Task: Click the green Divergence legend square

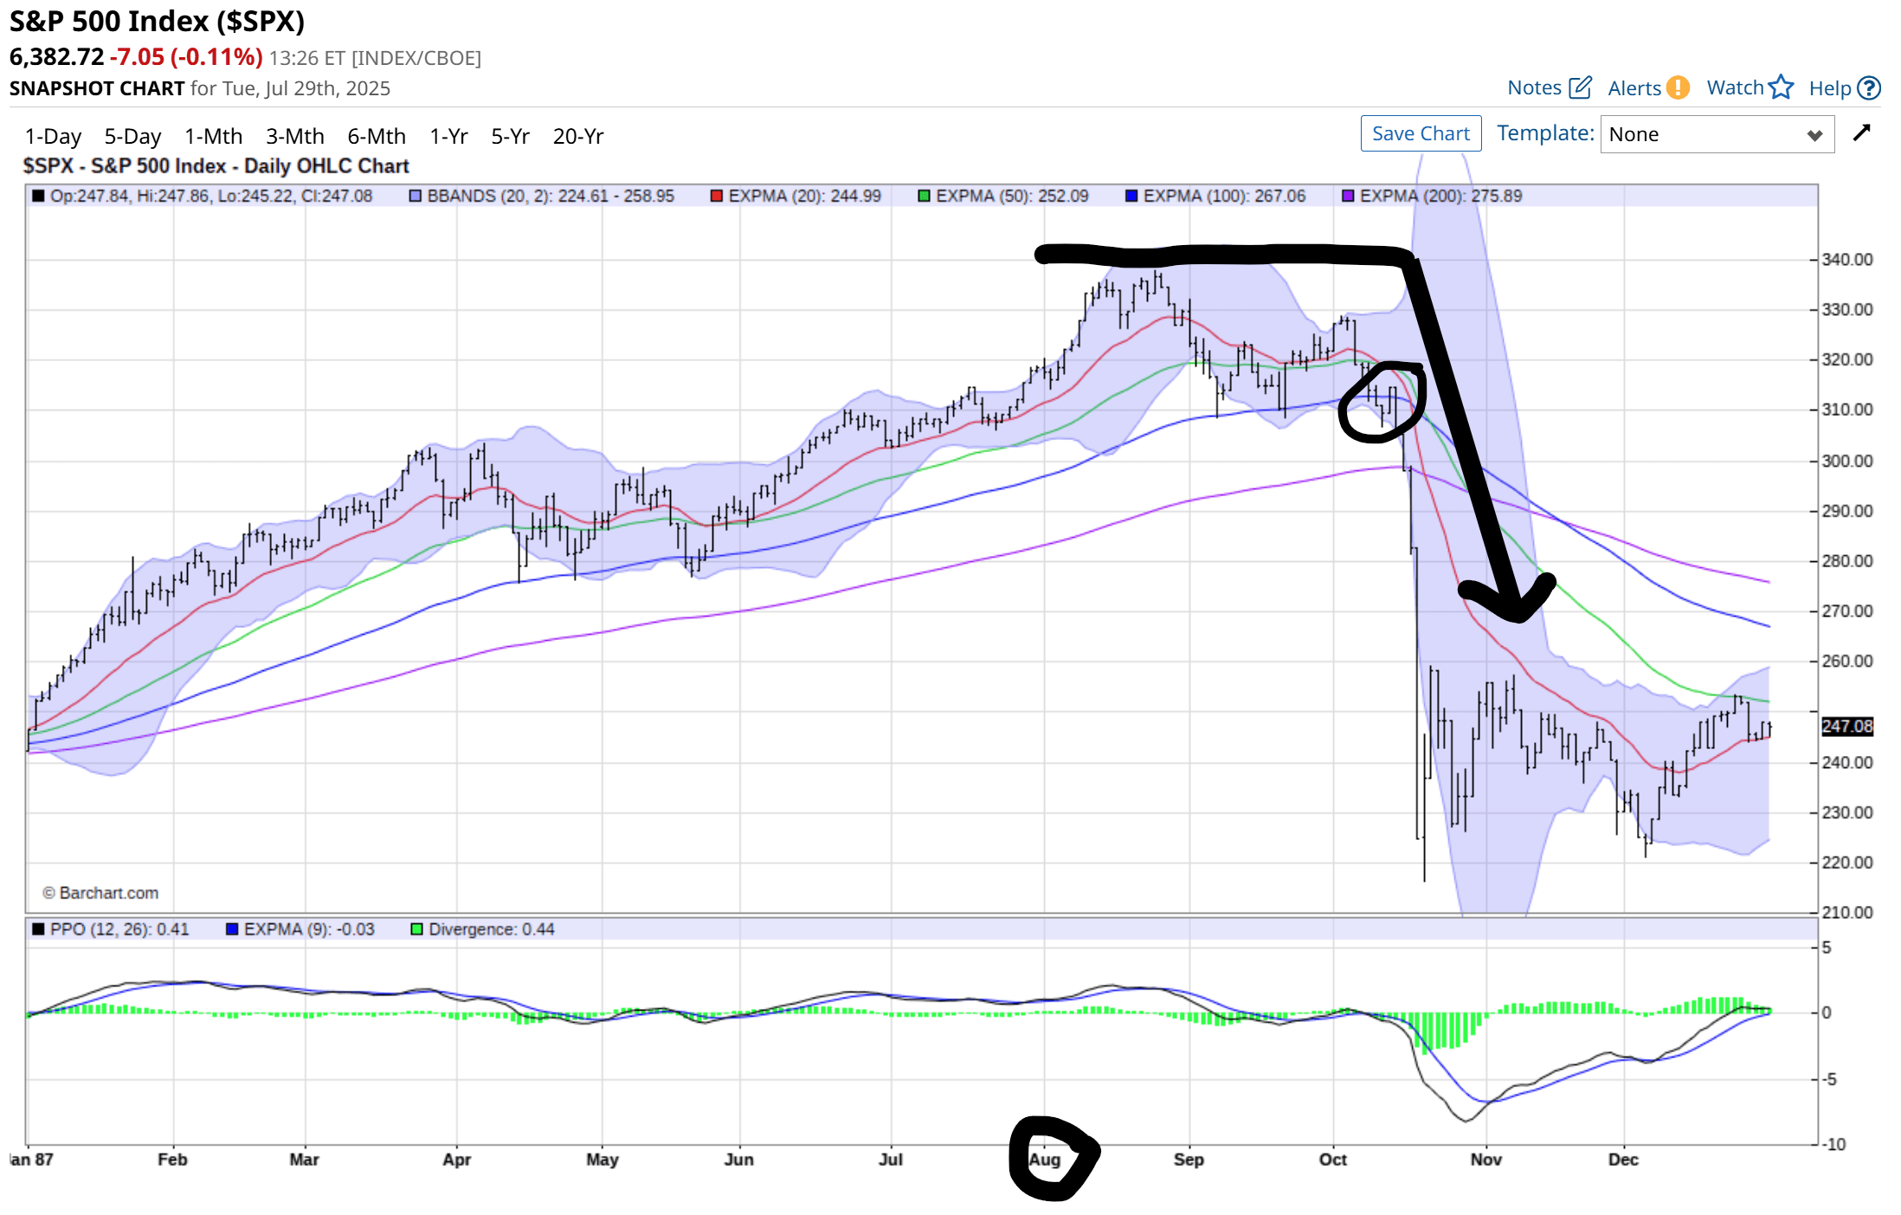Action: (416, 929)
